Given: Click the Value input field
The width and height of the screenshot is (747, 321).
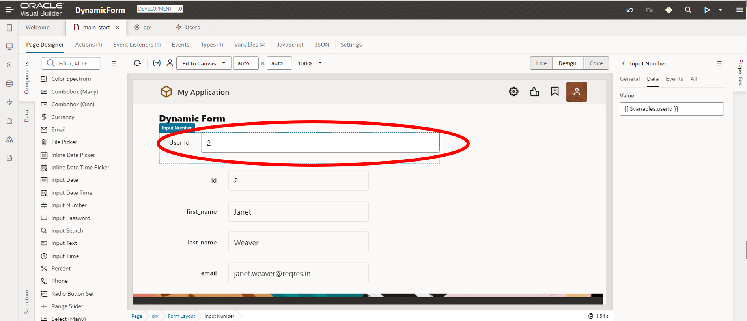Looking at the screenshot, I should click(x=671, y=109).
